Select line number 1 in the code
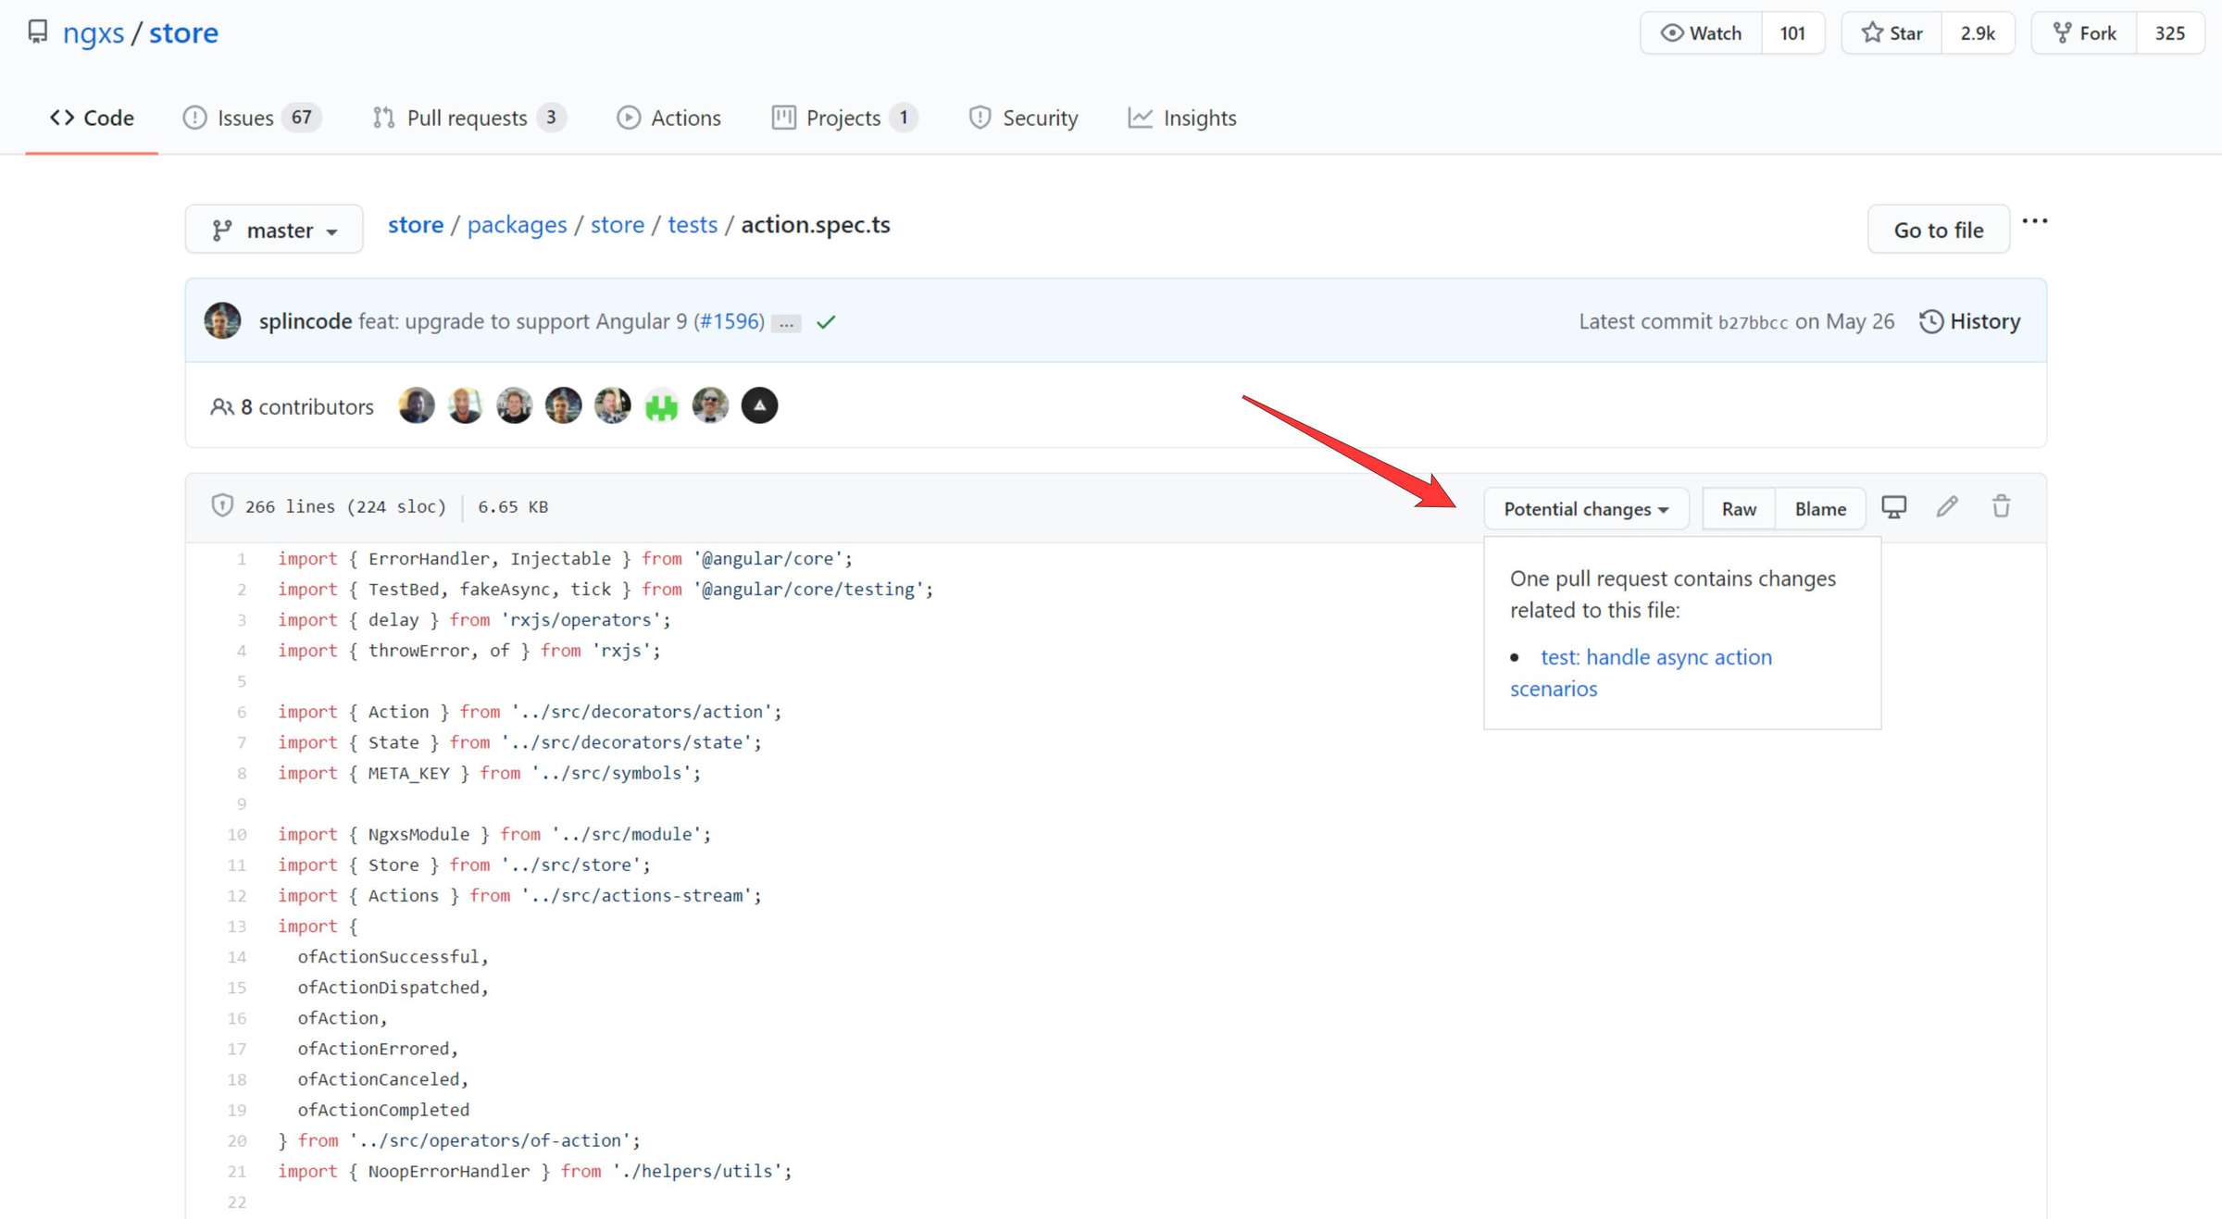The height and width of the screenshot is (1219, 2222). click(x=241, y=559)
